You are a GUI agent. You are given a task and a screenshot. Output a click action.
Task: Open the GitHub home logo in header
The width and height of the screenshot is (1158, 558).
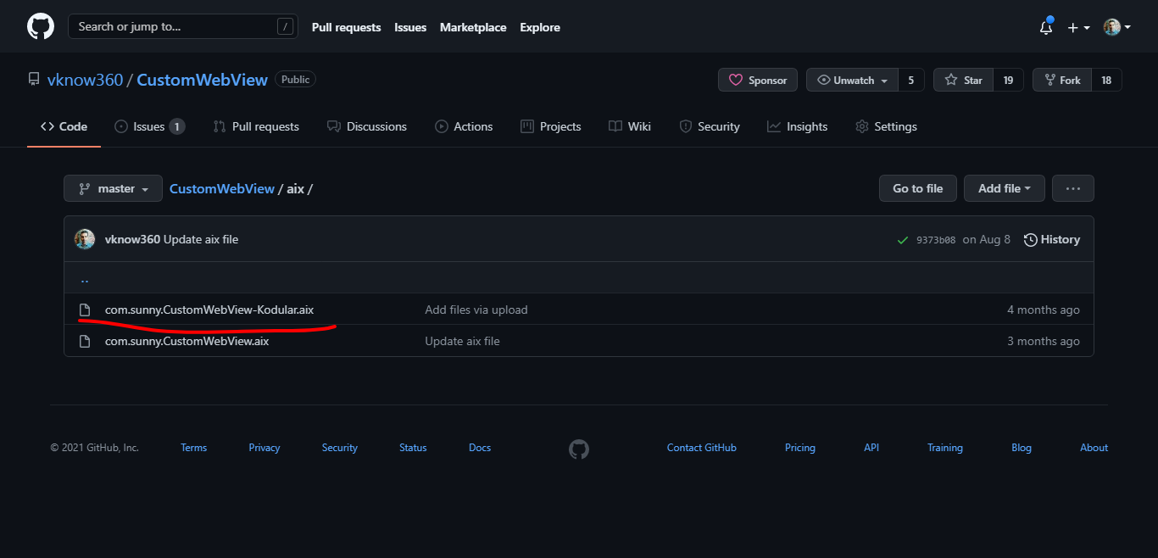41,27
